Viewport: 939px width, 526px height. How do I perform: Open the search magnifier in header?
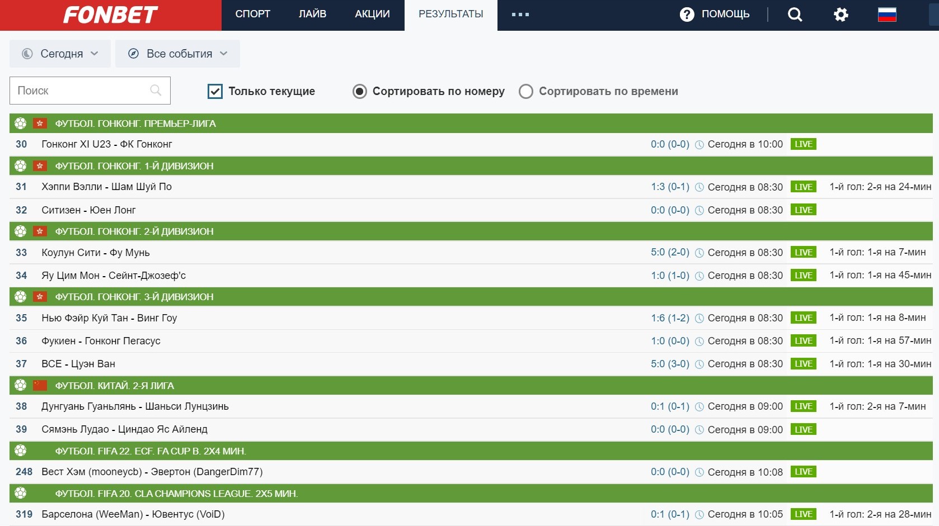(795, 15)
